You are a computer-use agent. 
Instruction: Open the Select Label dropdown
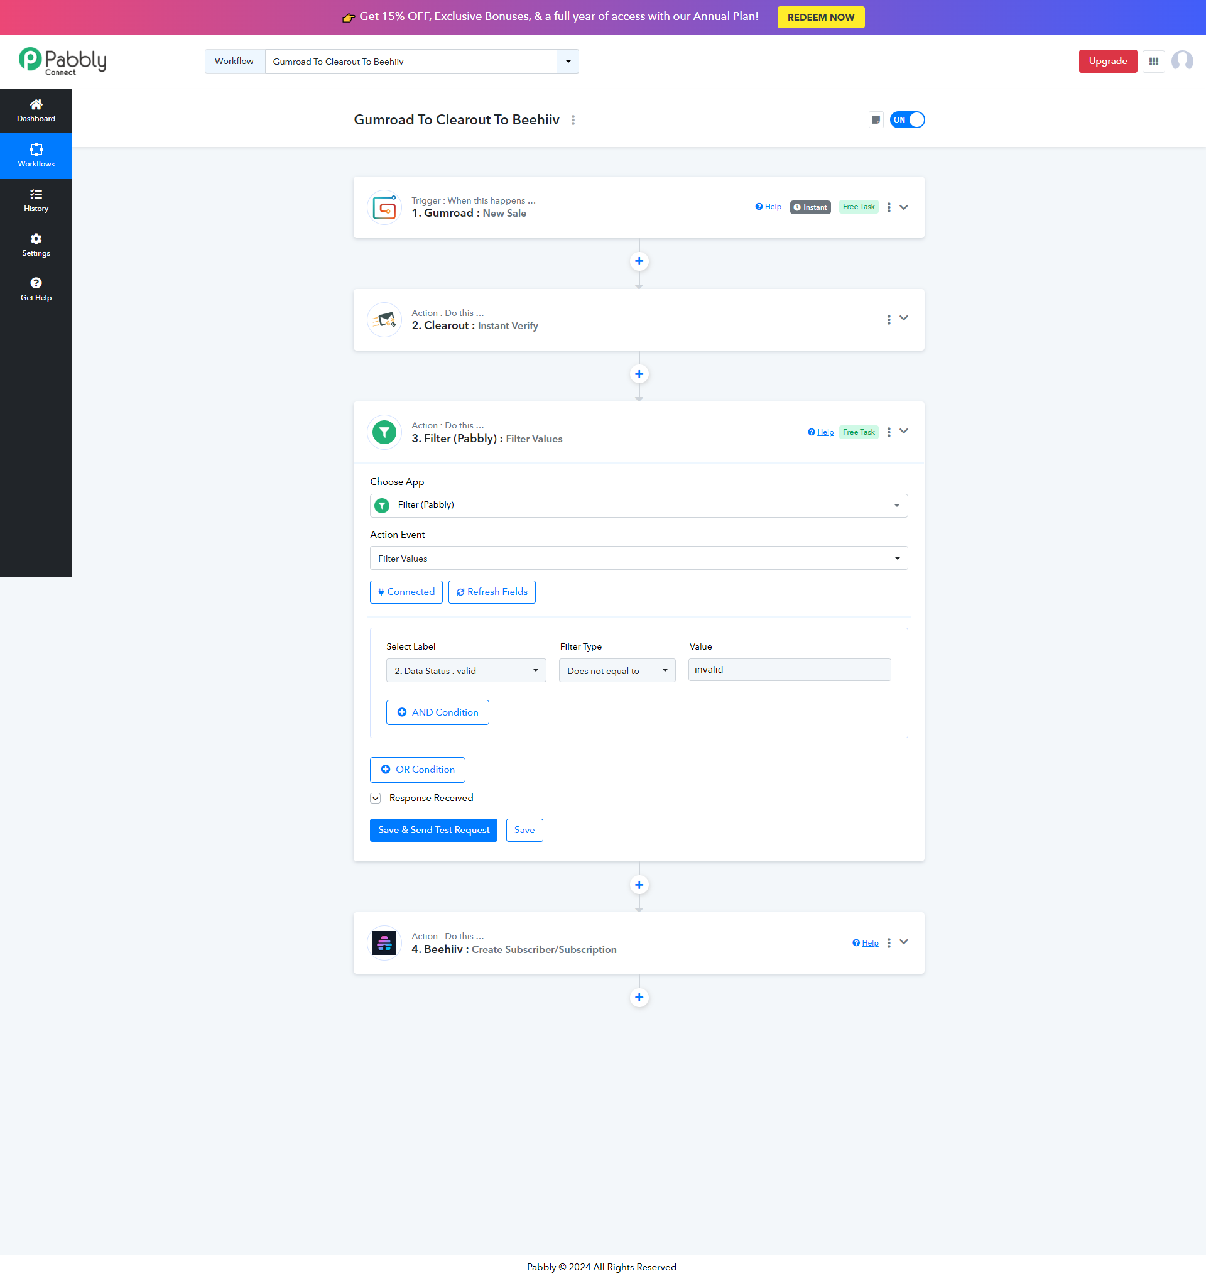click(x=467, y=671)
